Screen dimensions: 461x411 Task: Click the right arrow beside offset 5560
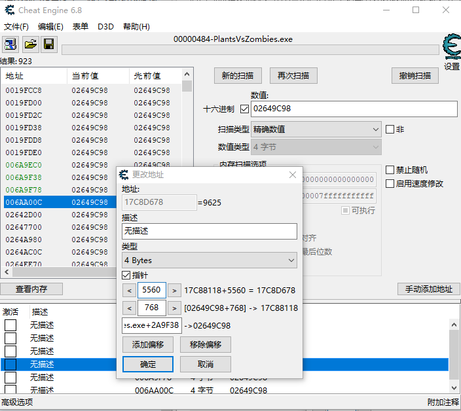point(174,291)
